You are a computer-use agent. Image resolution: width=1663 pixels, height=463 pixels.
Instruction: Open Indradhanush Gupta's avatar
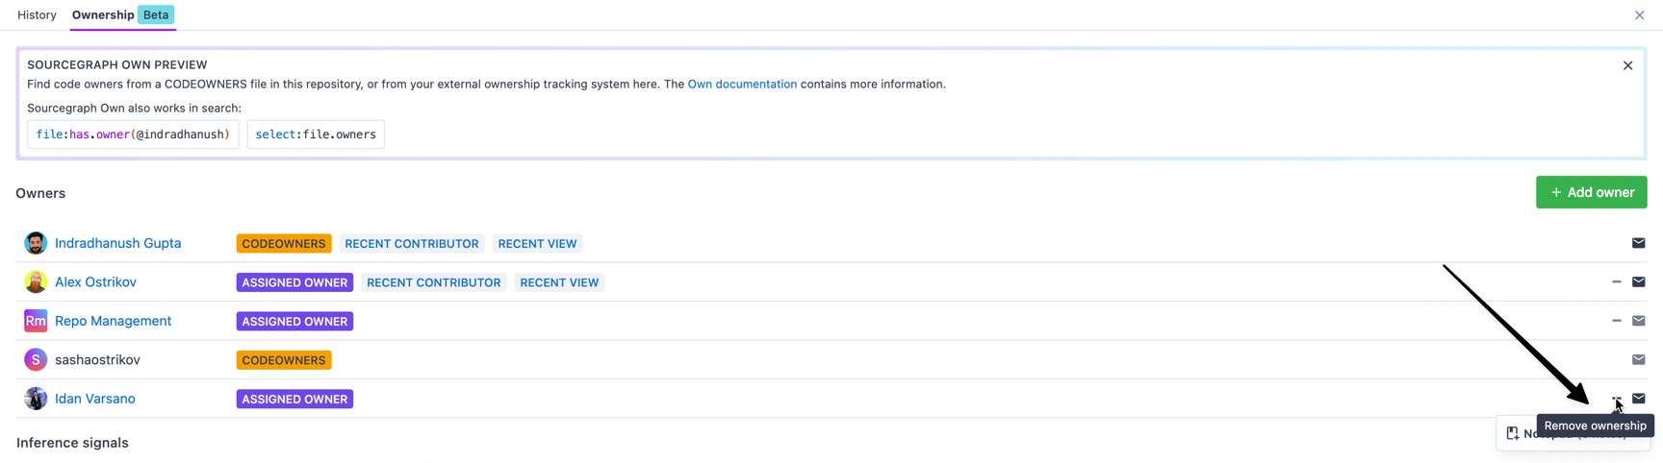pyautogui.click(x=36, y=243)
